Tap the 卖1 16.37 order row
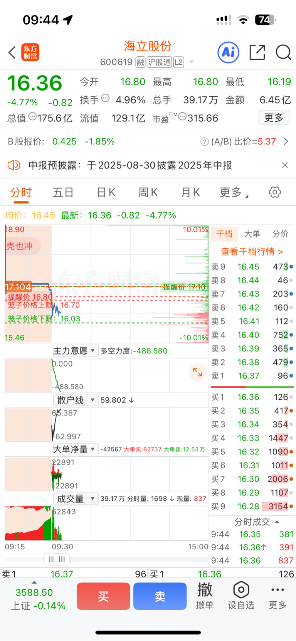The image size is (296, 641). point(252,376)
